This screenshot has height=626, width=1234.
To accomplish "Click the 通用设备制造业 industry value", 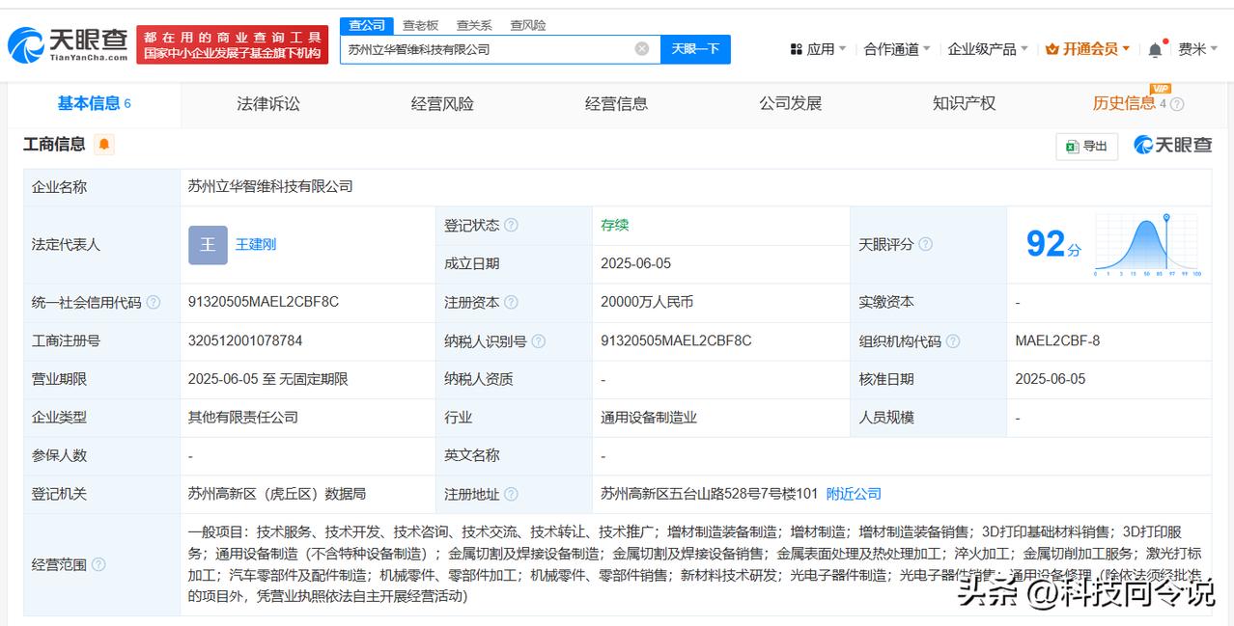I will coord(649,418).
